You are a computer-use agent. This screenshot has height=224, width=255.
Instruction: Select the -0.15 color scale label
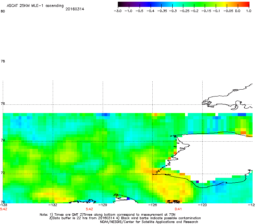pyautogui.click(x=206, y=11)
